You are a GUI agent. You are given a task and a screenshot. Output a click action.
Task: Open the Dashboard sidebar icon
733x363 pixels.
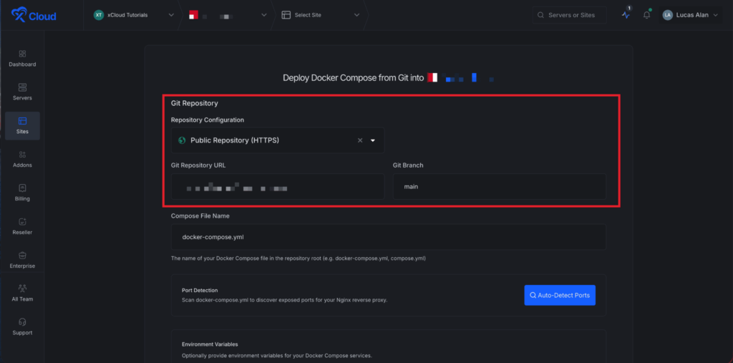pyautogui.click(x=22, y=54)
